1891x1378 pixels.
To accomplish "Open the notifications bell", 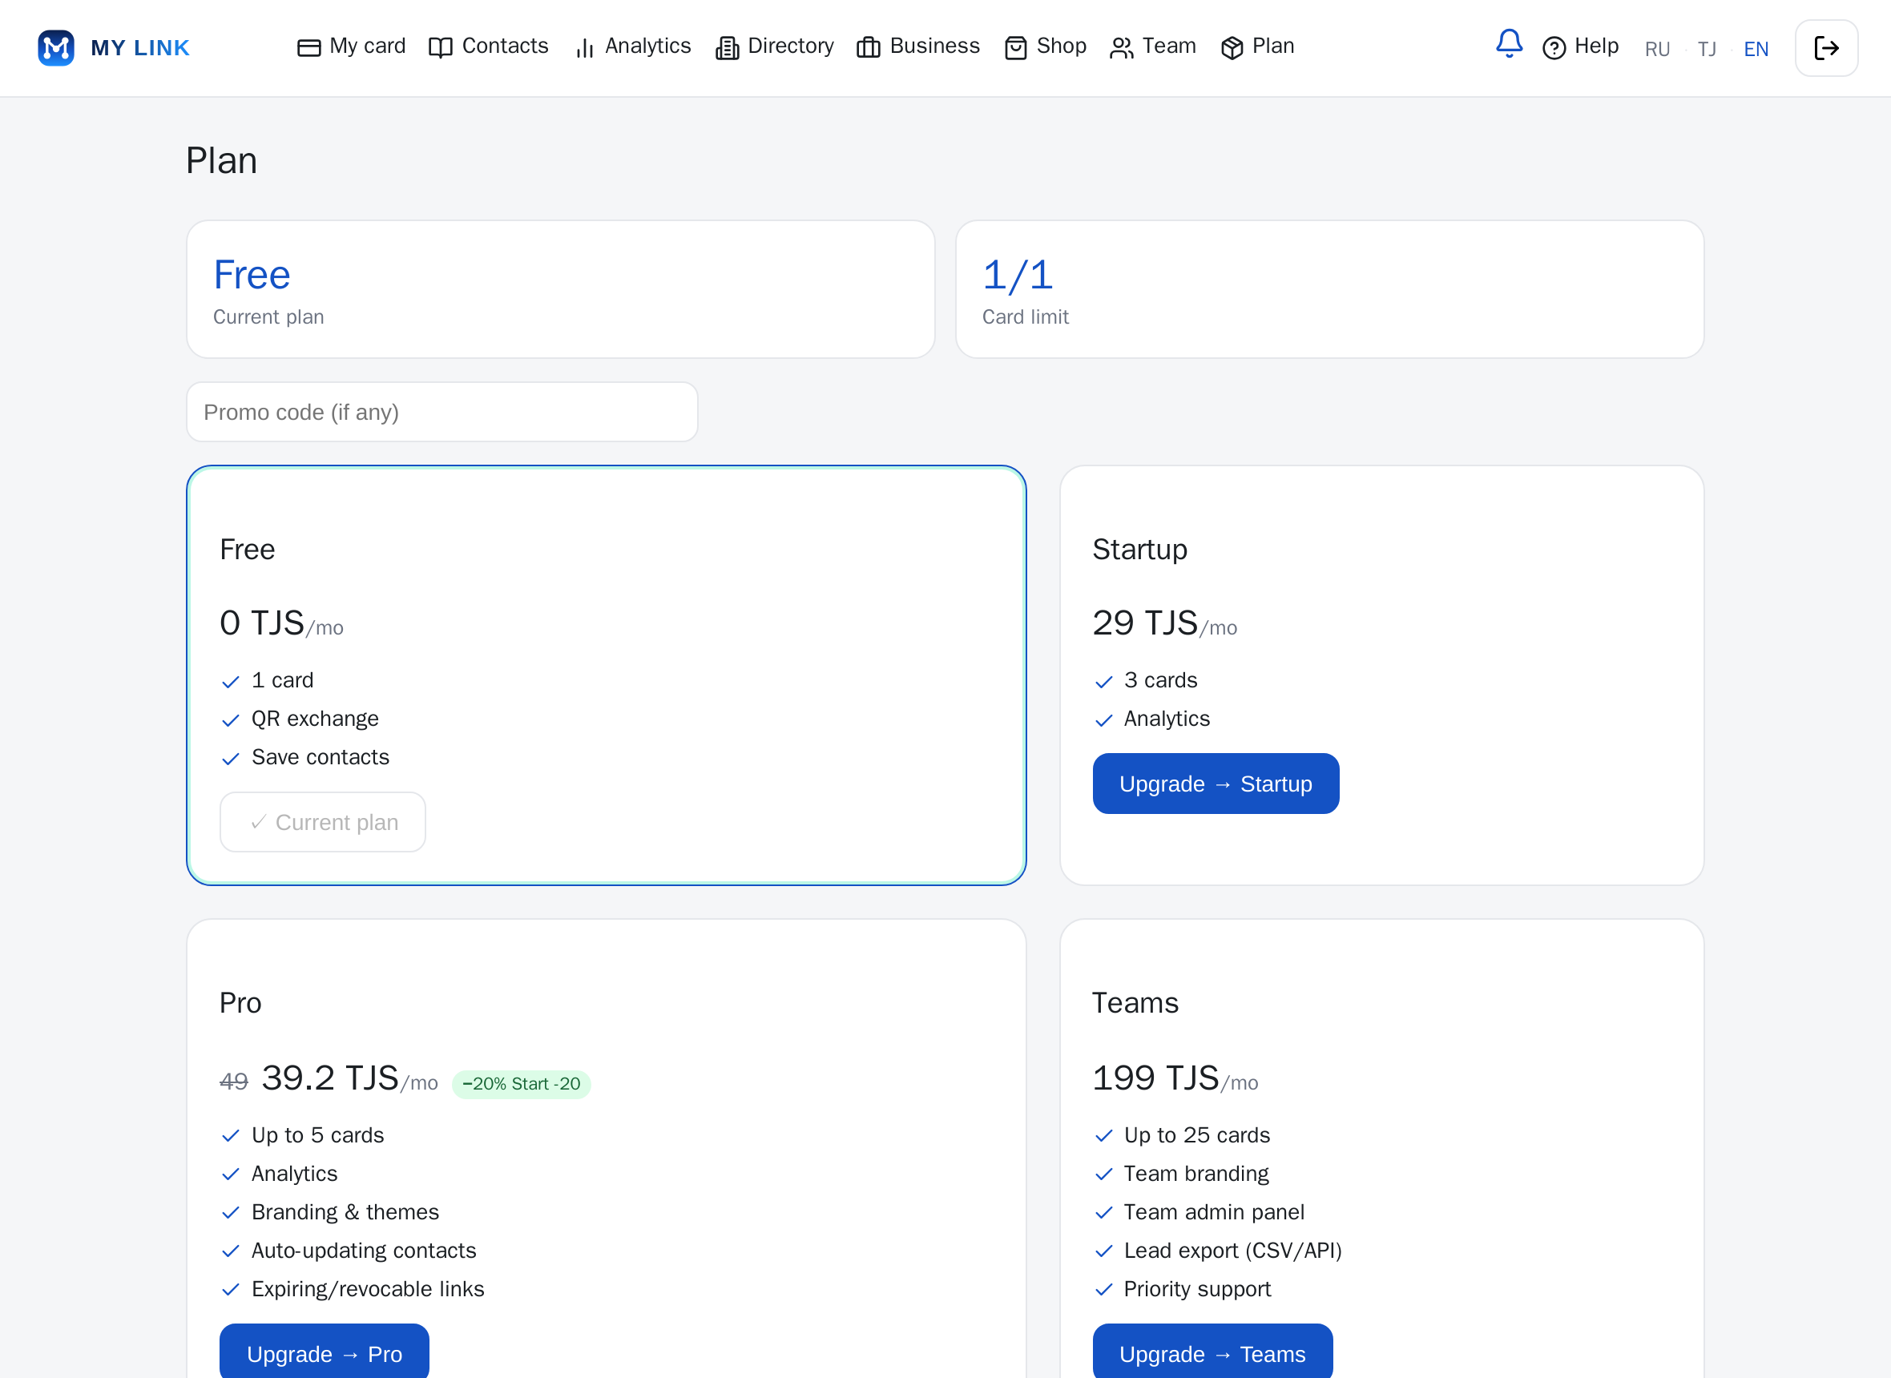I will coord(1509,43).
